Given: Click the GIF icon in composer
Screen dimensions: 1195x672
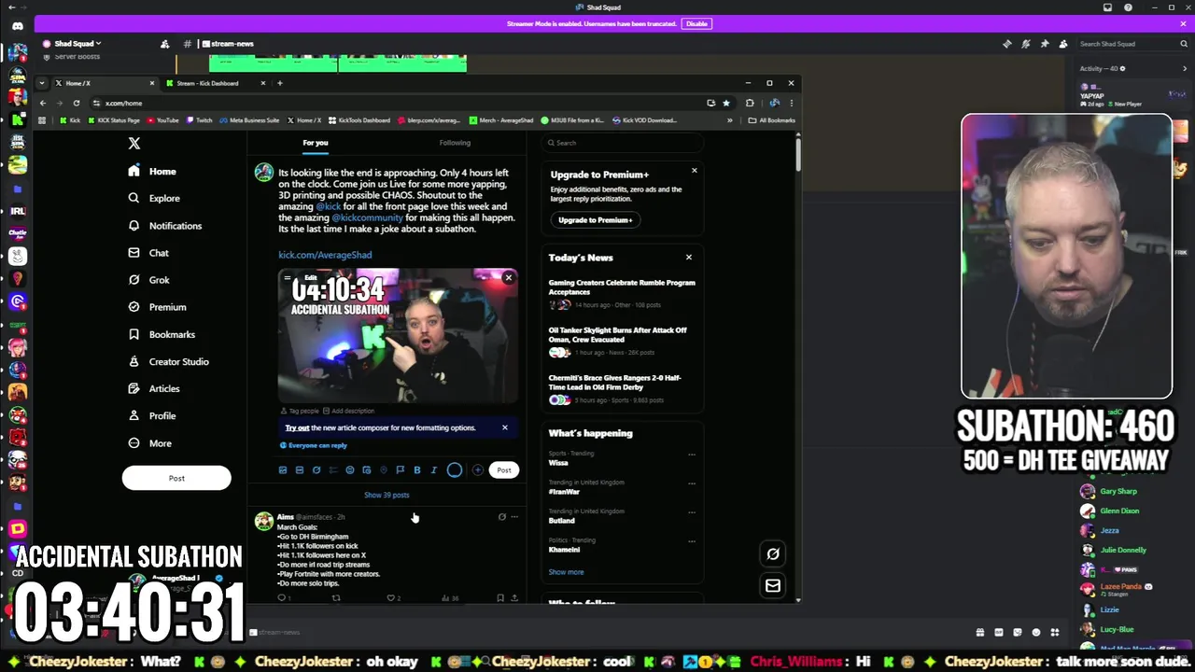Looking at the screenshot, I should (x=300, y=470).
